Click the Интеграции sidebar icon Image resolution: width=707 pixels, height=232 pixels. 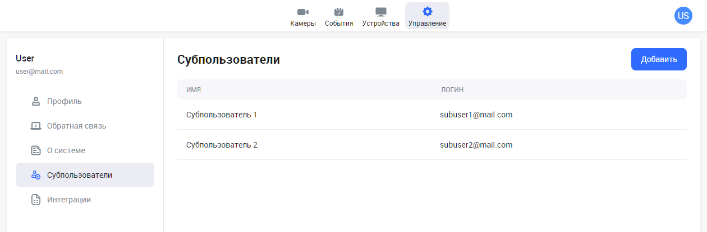36,200
